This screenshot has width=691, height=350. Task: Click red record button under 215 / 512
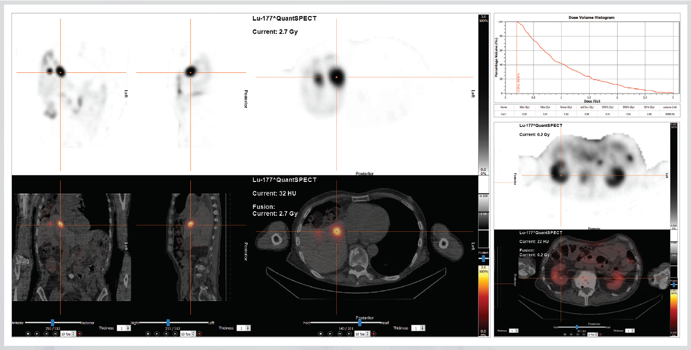199,334
